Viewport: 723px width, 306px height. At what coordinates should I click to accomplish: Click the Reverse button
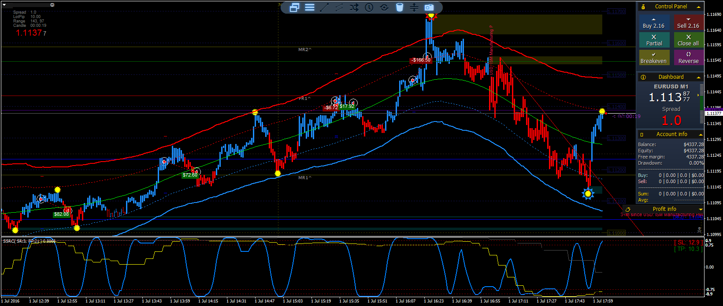coord(688,58)
